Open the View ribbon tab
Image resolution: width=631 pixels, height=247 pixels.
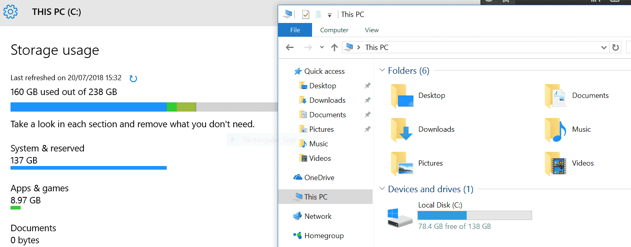[372, 30]
